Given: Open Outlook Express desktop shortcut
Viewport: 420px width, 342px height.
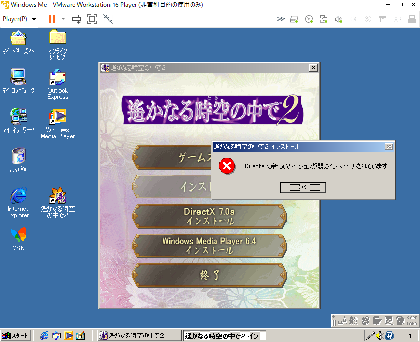Looking at the screenshot, I should (x=58, y=85).
